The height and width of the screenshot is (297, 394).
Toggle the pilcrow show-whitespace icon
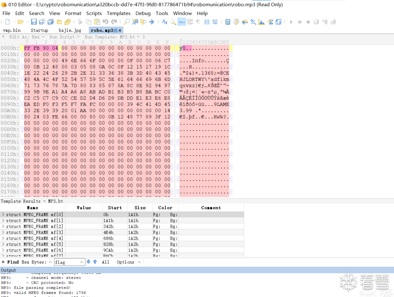tap(198, 22)
